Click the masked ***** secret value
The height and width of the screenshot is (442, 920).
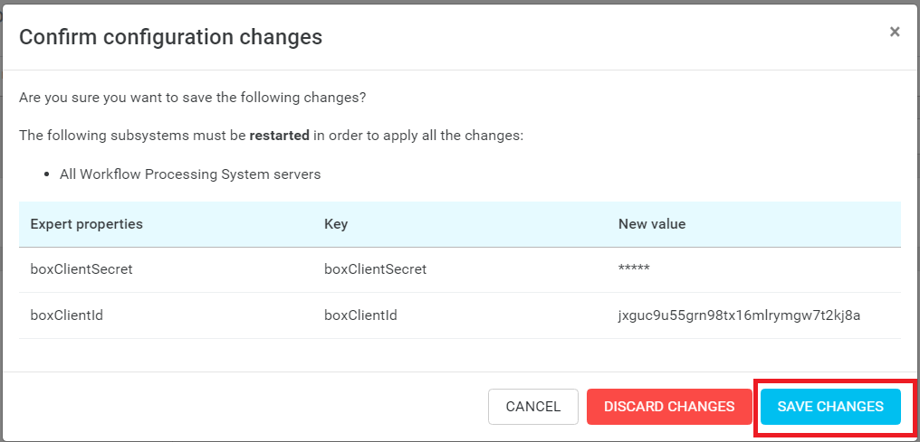pos(634,269)
